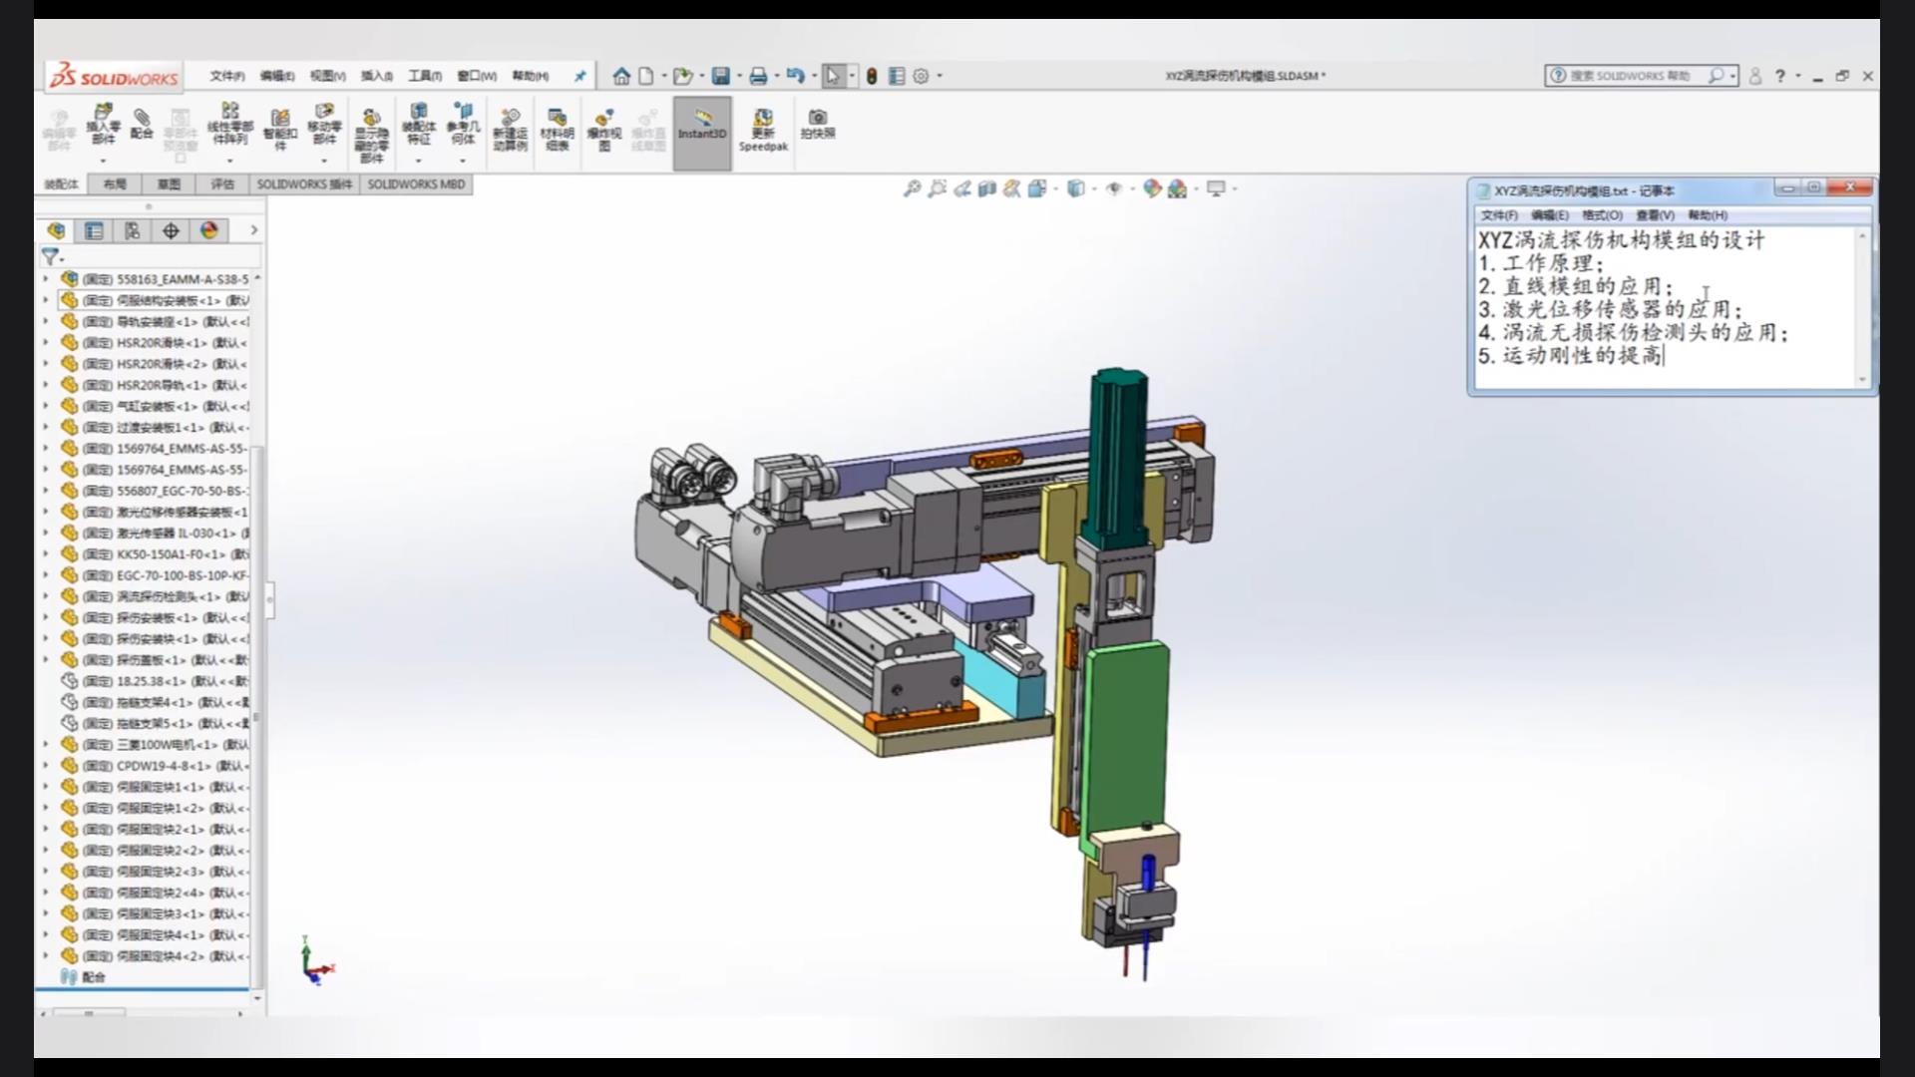Click the Edit Appearance color ball icon
1915x1077 pixels.
[1152, 188]
